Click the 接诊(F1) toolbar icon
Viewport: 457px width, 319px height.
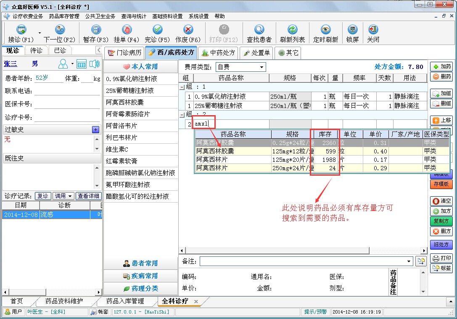(21, 29)
